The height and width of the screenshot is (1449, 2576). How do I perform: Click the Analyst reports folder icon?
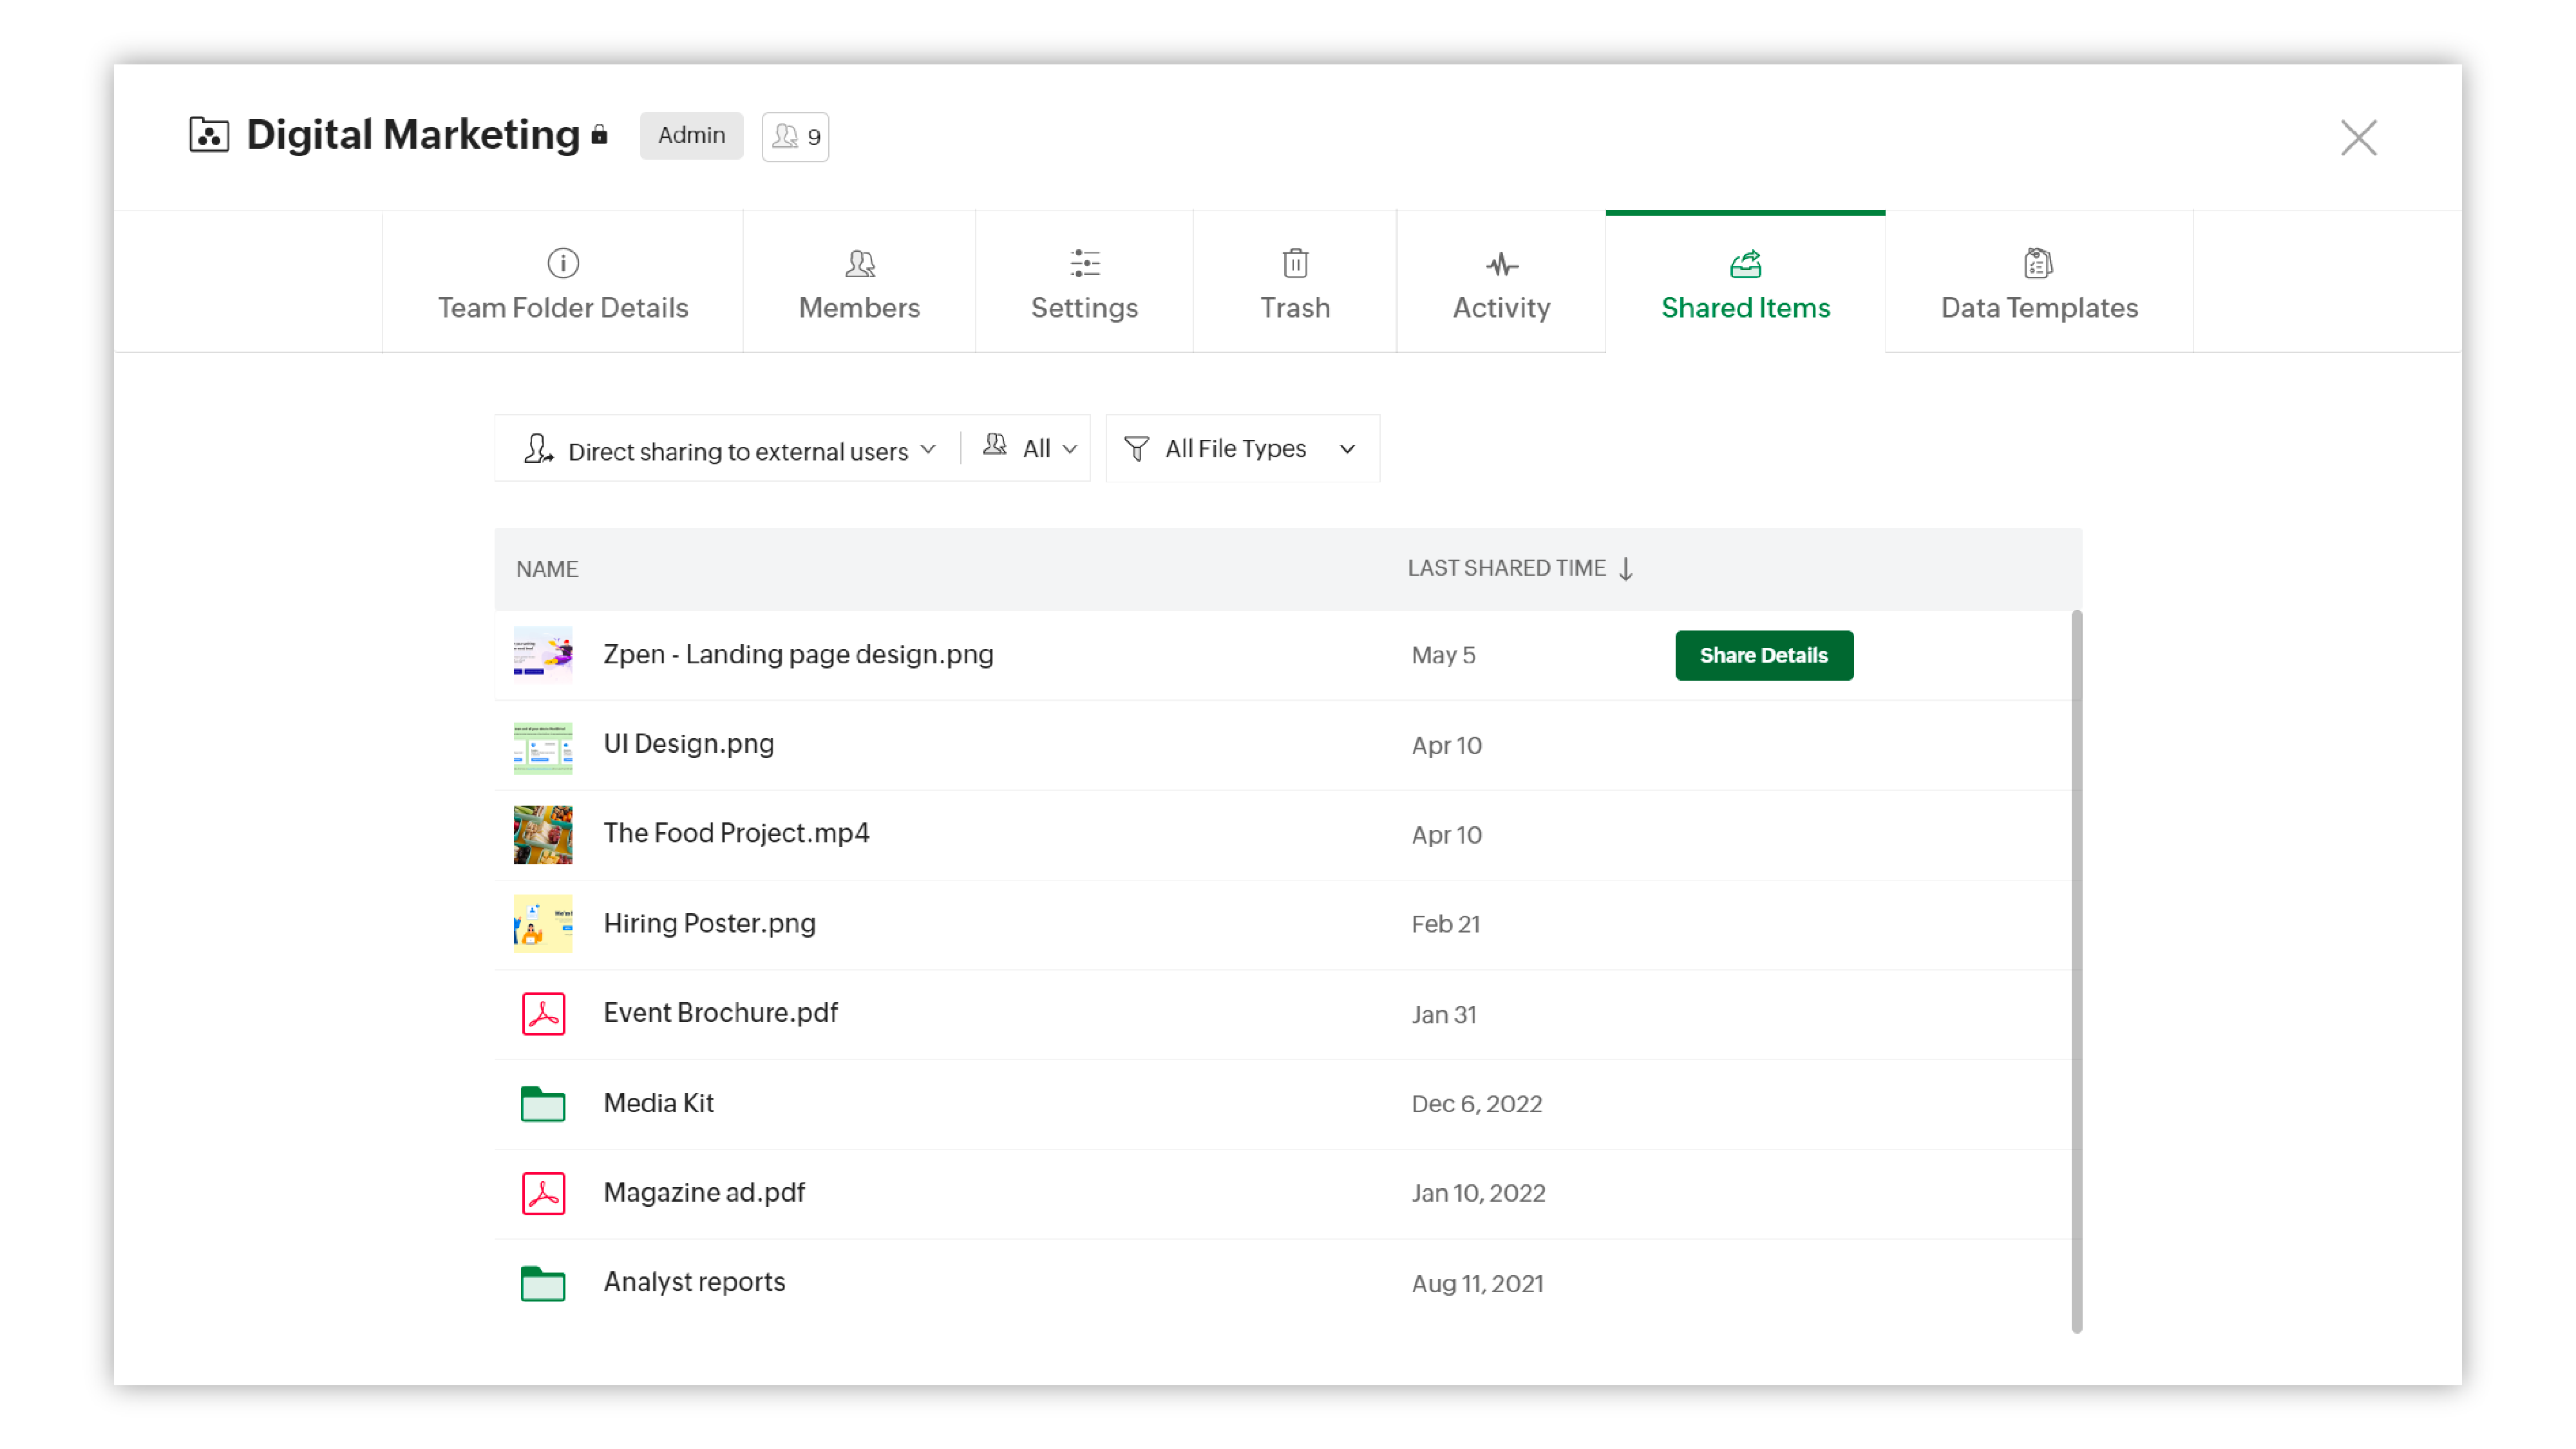point(543,1283)
